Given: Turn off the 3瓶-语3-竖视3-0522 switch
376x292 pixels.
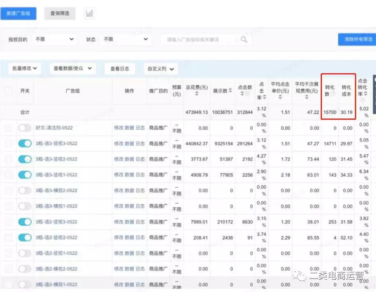Looking at the screenshot, I should [x=25, y=143].
